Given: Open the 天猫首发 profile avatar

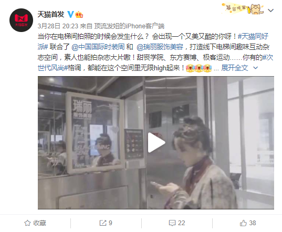Looking at the screenshot, I should (21, 20).
